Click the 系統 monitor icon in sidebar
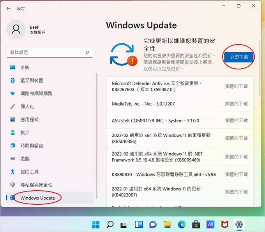 (x=13, y=67)
